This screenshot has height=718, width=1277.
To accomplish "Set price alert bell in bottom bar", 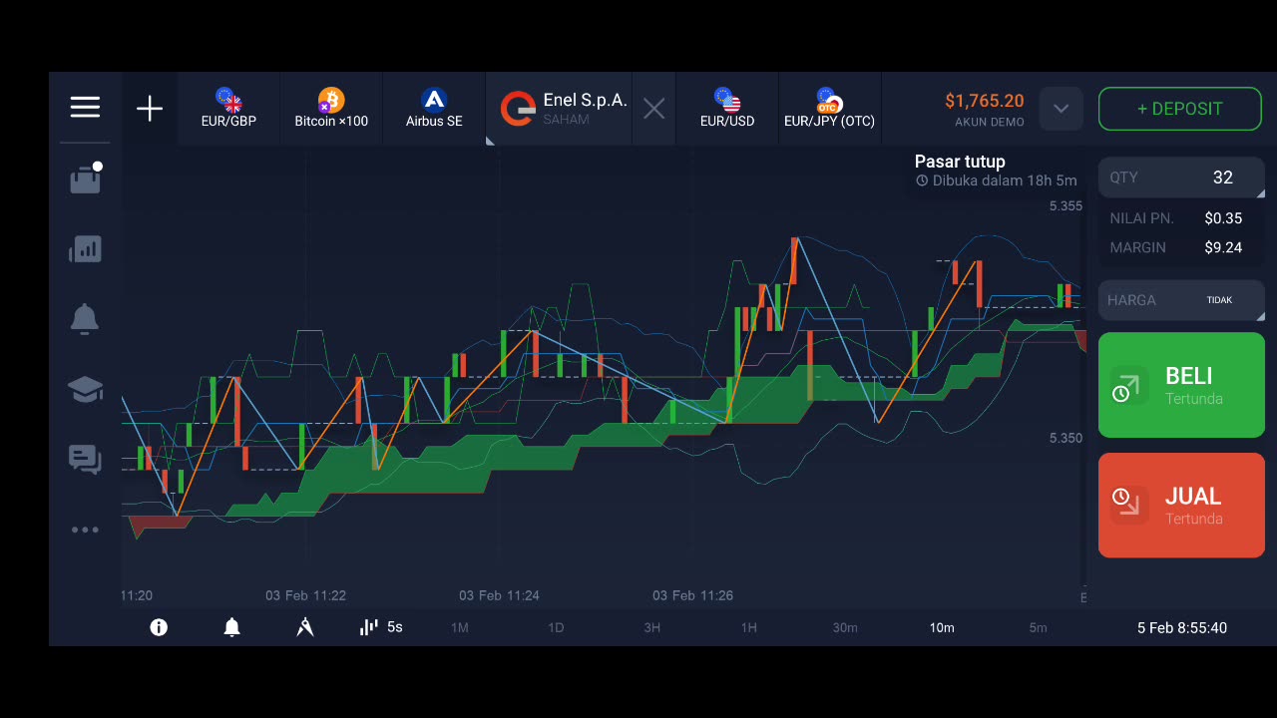I will tap(231, 627).
